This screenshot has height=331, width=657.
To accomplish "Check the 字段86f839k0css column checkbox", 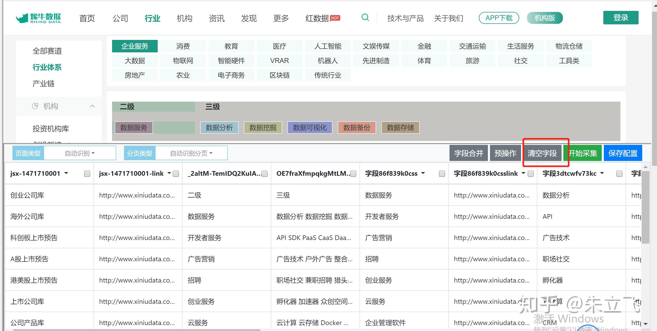I will click(x=442, y=174).
